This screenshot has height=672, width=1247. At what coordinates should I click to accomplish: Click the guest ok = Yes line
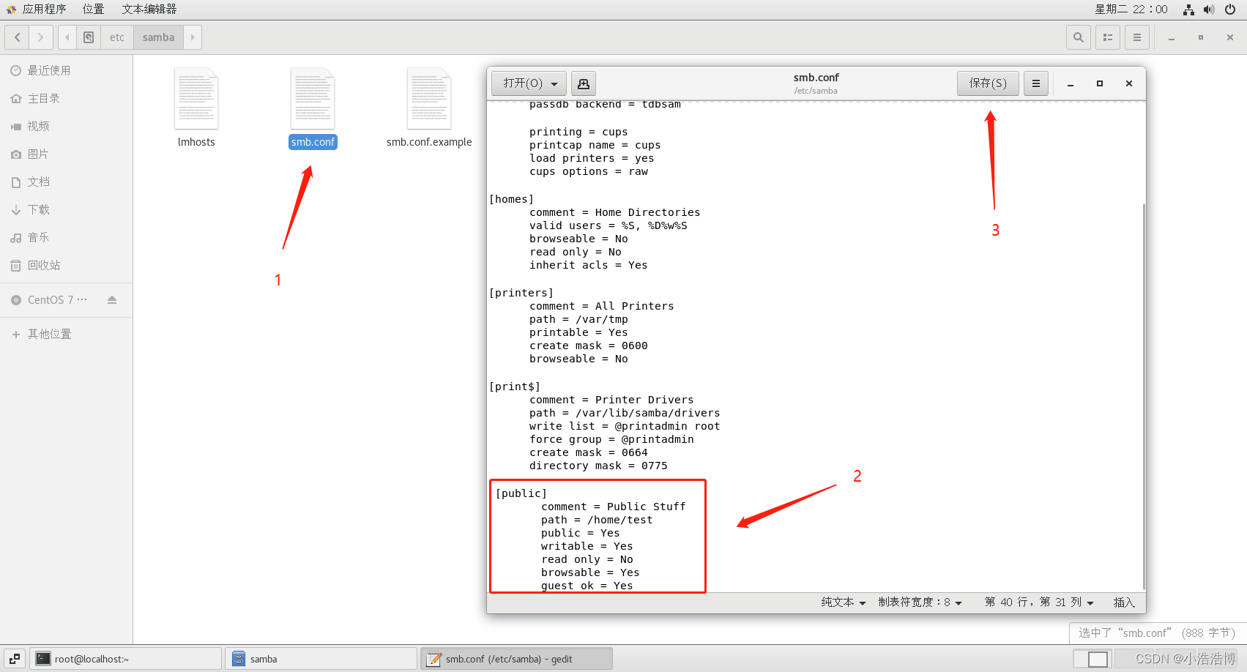587,586
